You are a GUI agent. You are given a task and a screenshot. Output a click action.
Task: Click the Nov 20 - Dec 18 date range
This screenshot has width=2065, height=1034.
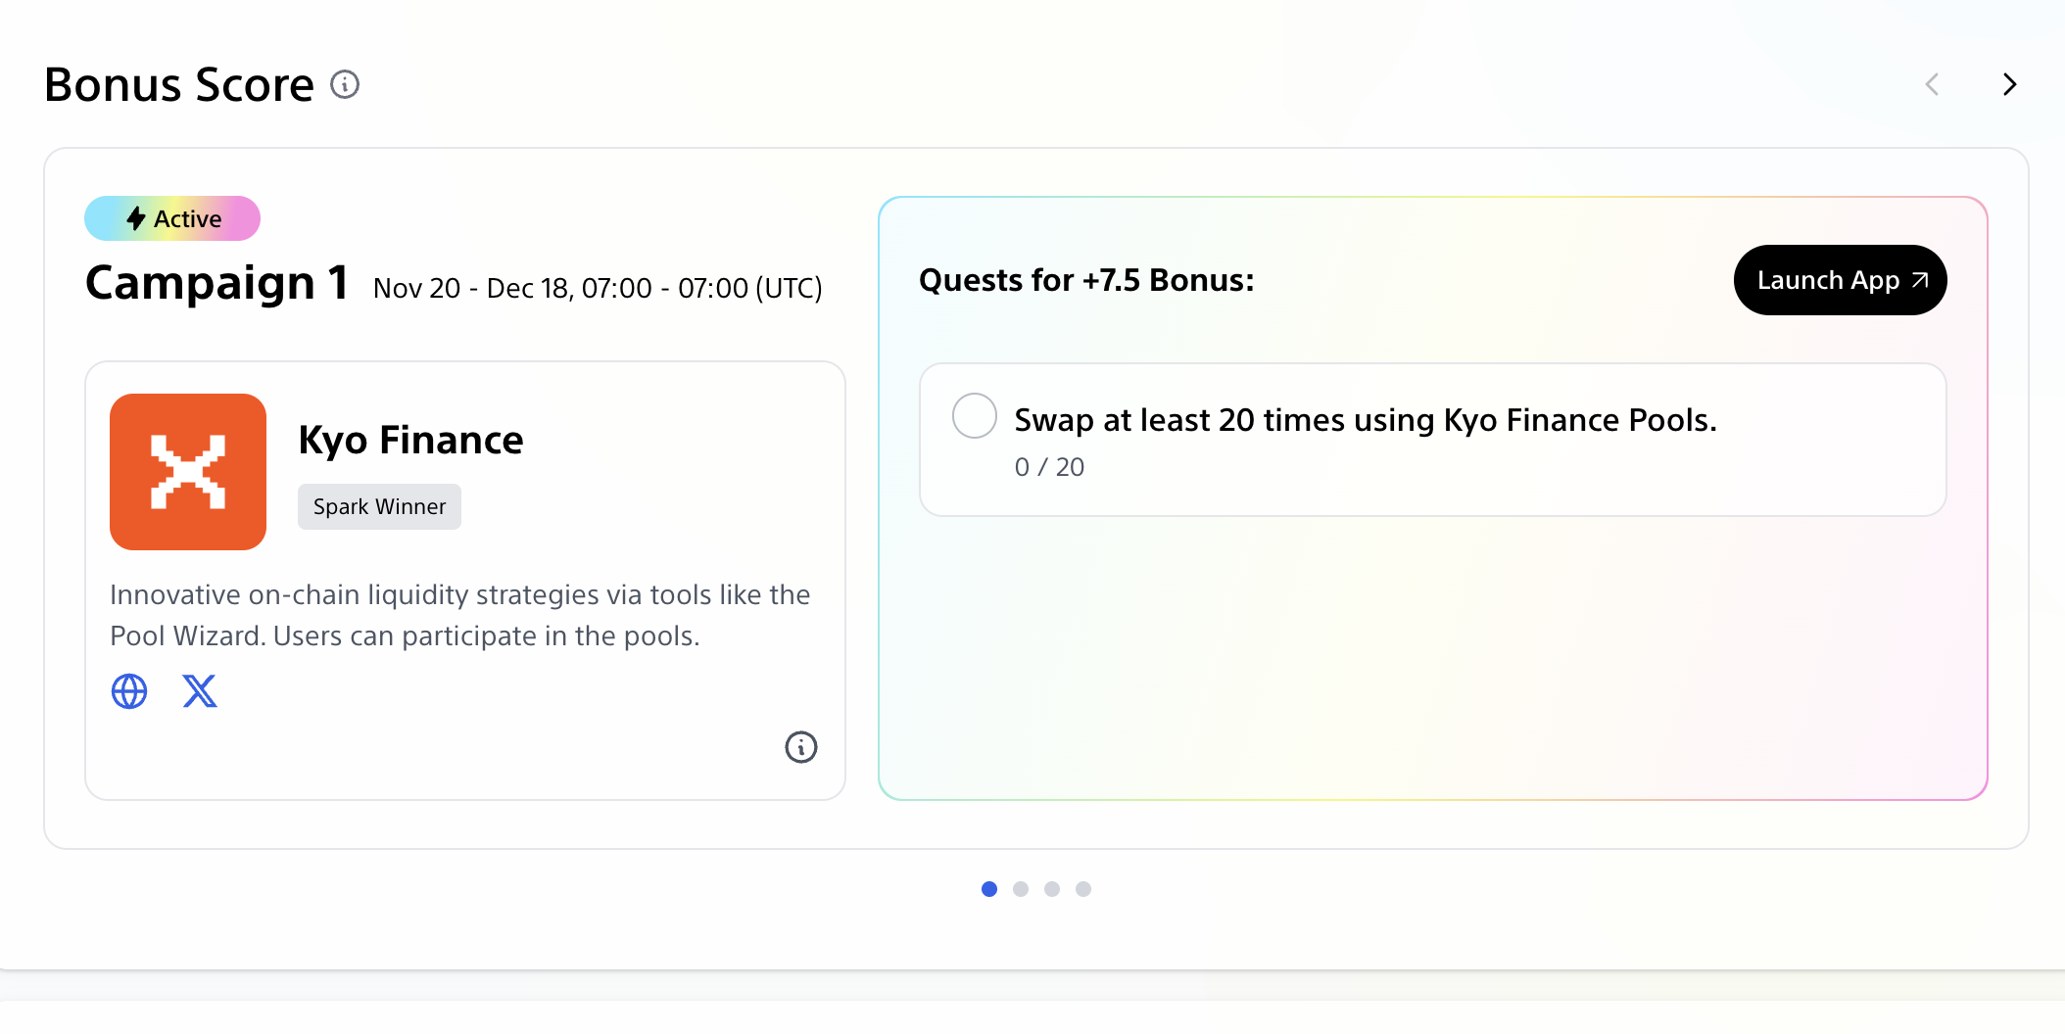click(598, 289)
